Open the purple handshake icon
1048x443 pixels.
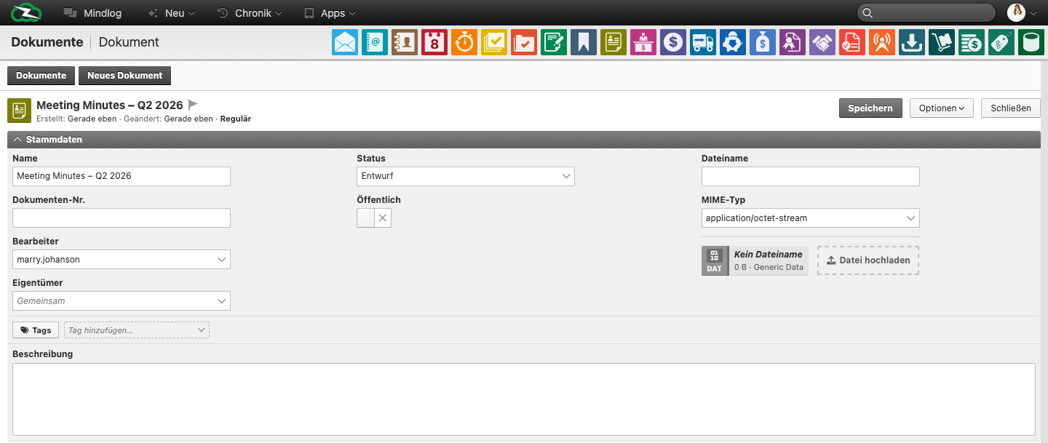(x=822, y=42)
